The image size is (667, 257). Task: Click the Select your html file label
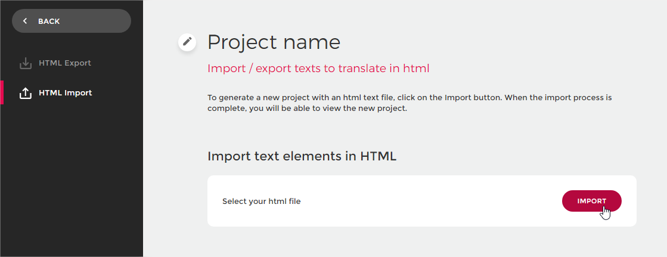tap(261, 202)
